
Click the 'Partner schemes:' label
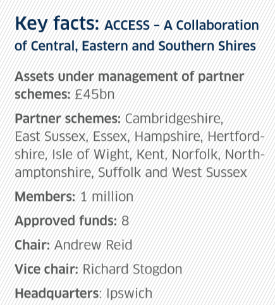[68, 119]
